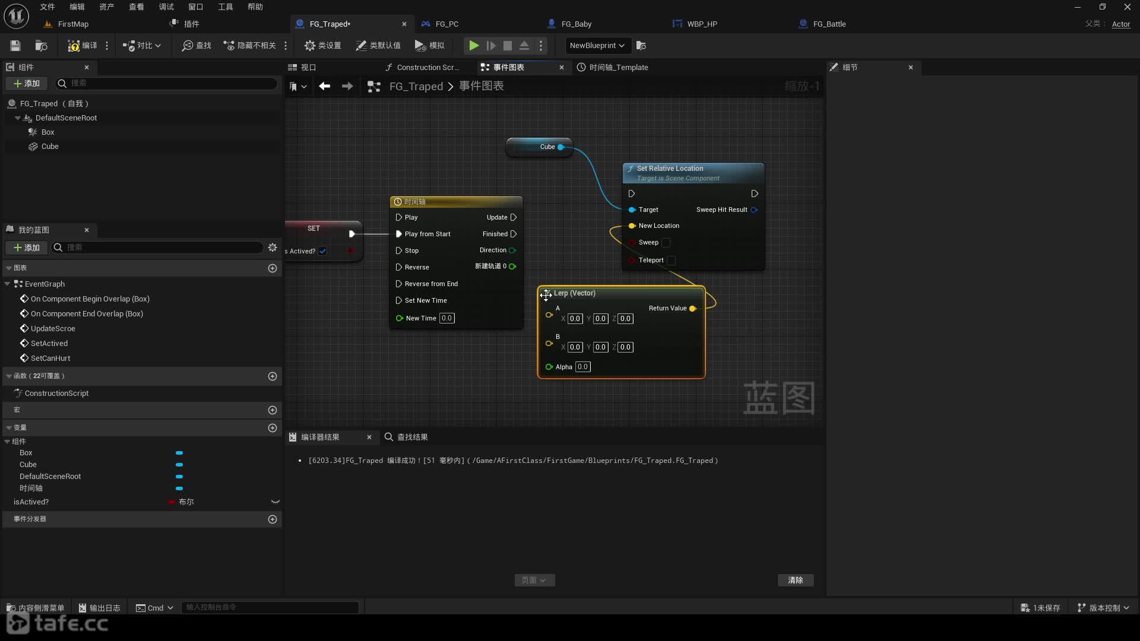Open 内容侧滑菜单 content drawer
1140x641 pixels.
point(36,608)
